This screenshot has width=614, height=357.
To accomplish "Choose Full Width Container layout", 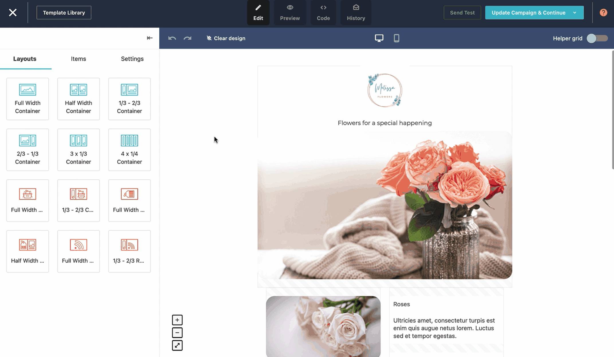I will coord(28,99).
